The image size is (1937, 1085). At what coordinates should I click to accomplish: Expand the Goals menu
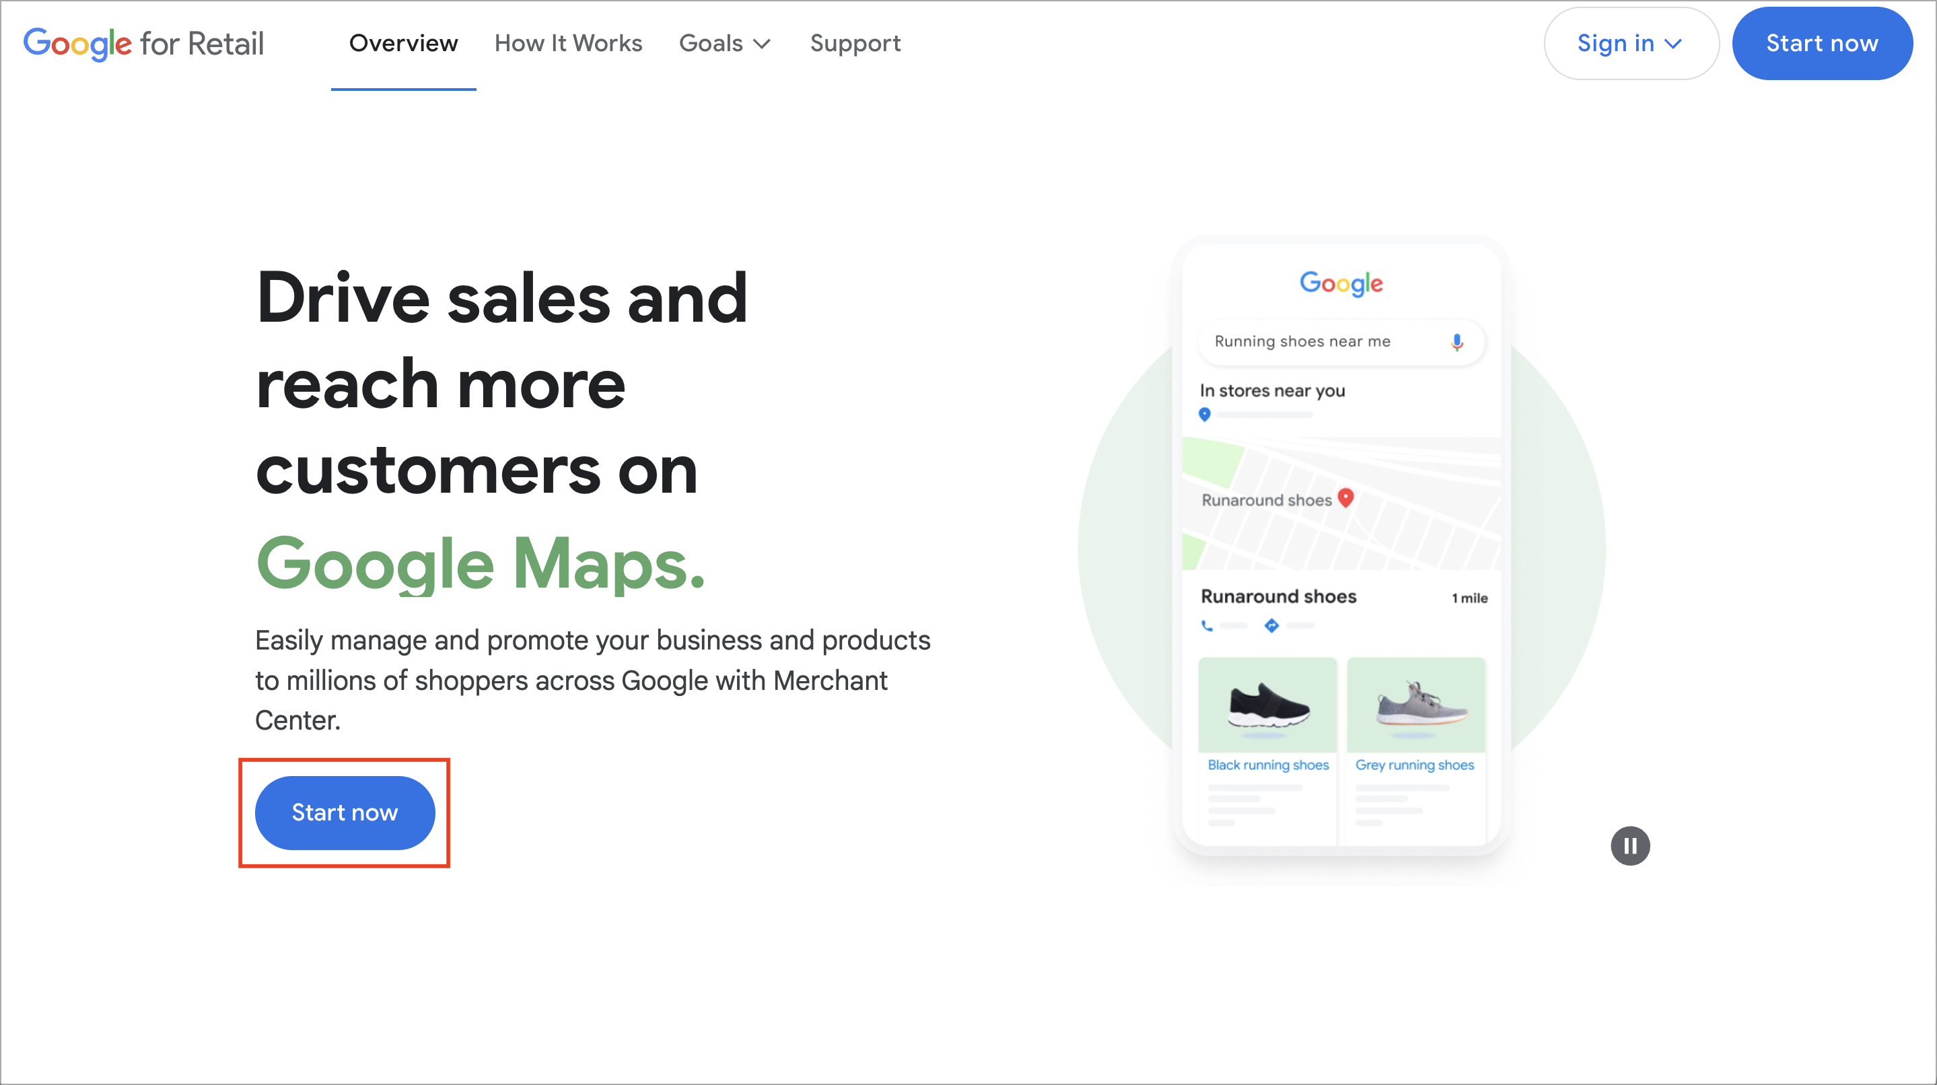point(725,44)
